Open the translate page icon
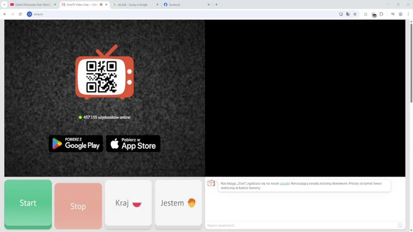 pos(348,14)
